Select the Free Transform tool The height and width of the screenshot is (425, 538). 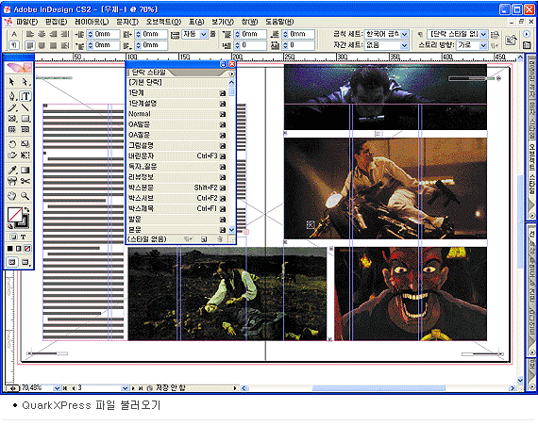(x=25, y=155)
